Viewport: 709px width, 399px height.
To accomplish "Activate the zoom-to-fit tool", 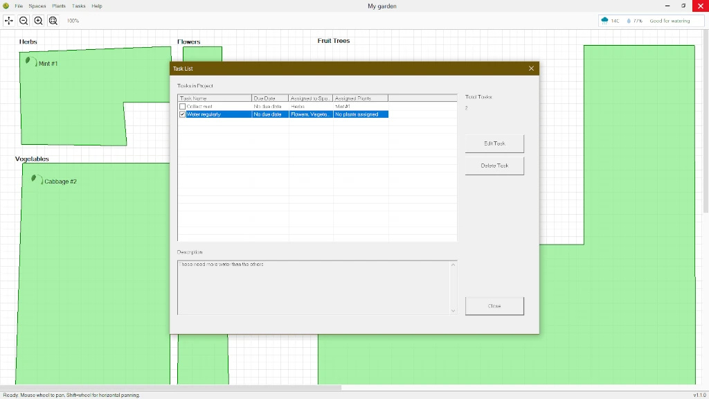I will [x=53, y=21].
